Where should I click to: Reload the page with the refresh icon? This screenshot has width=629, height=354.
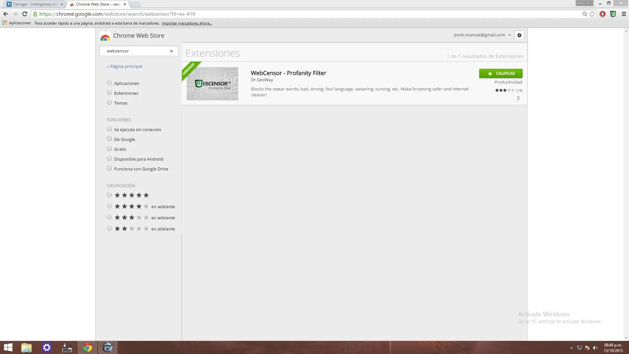25,14
